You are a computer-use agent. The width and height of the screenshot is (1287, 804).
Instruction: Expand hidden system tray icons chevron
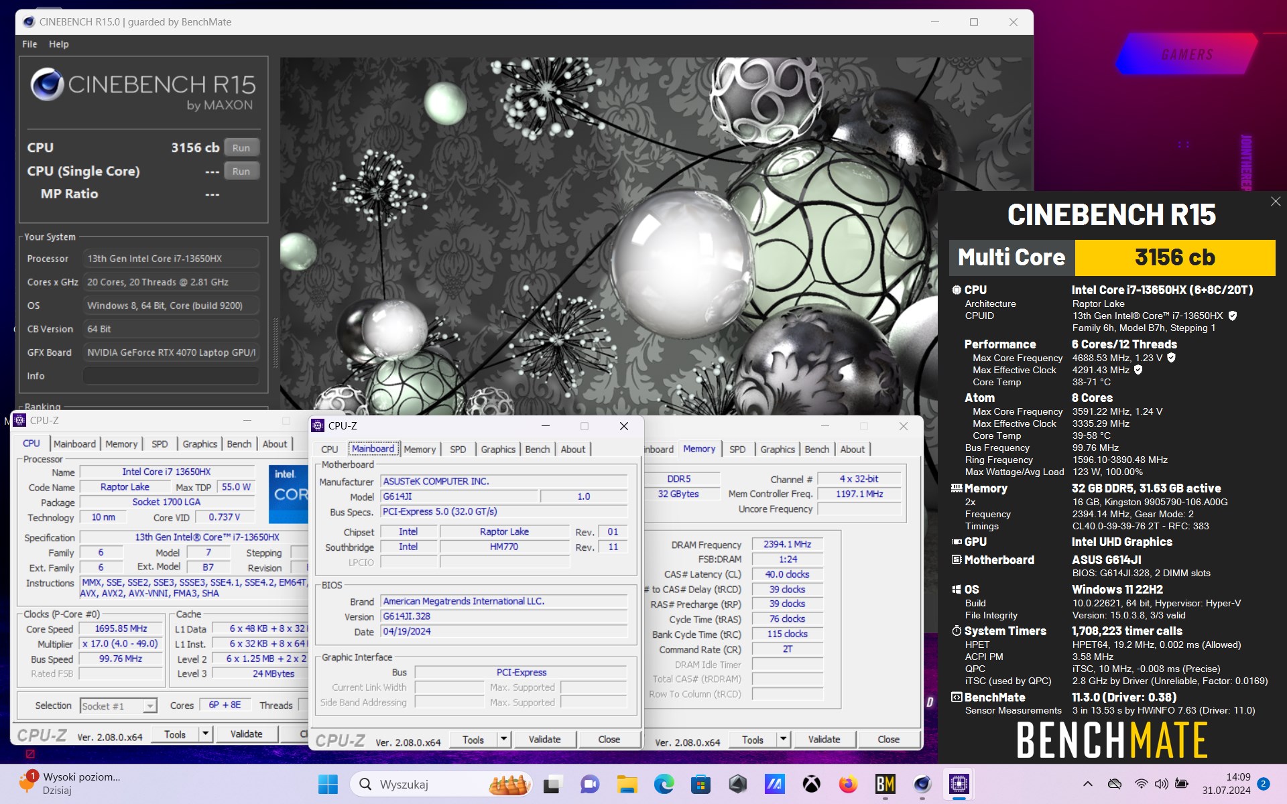point(1087,784)
